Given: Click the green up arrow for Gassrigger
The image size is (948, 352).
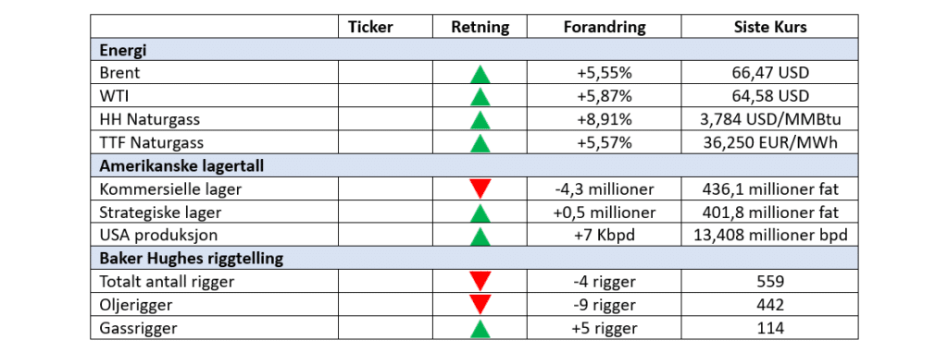Looking at the screenshot, I should [480, 328].
